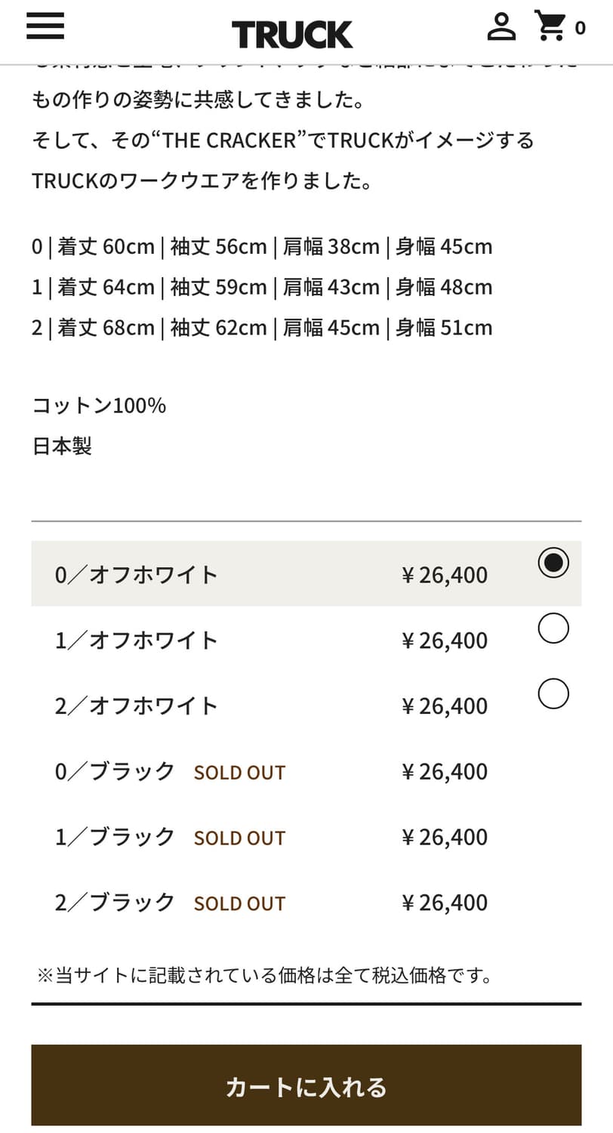The image size is (613, 1133).
Task: Click the コットン100% material text
Action: 99,406
